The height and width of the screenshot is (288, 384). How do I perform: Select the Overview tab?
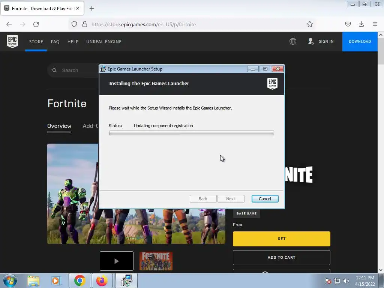click(59, 126)
